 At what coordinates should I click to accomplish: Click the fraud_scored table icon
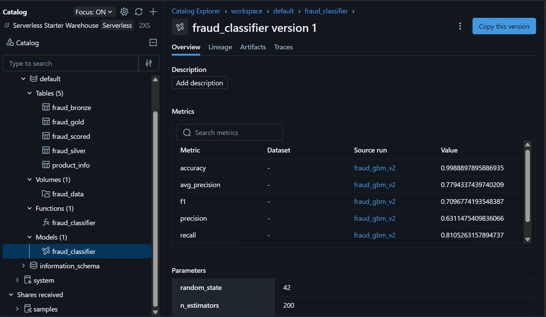tap(46, 136)
